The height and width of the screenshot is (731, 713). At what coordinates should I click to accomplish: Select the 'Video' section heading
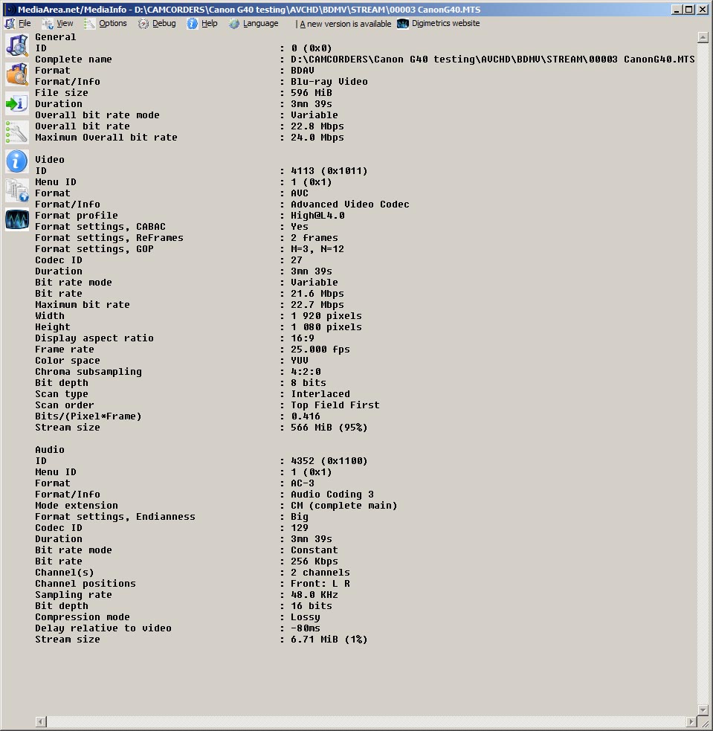pyautogui.click(x=50, y=159)
